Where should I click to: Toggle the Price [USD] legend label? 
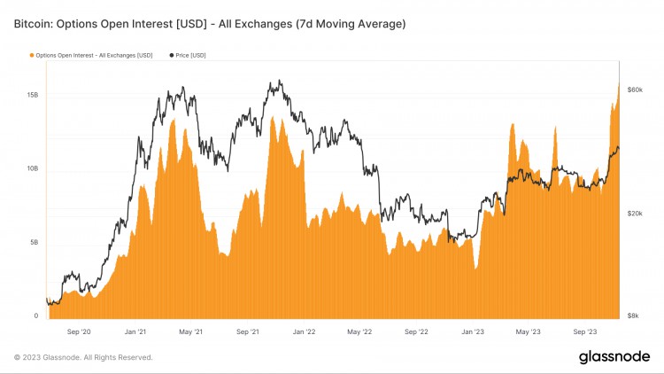[190, 56]
